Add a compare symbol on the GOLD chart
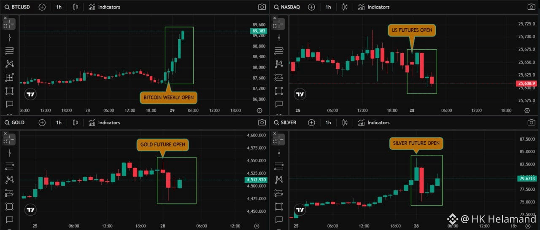Viewport: 540px width, 230px height. [x=42, y=123]
